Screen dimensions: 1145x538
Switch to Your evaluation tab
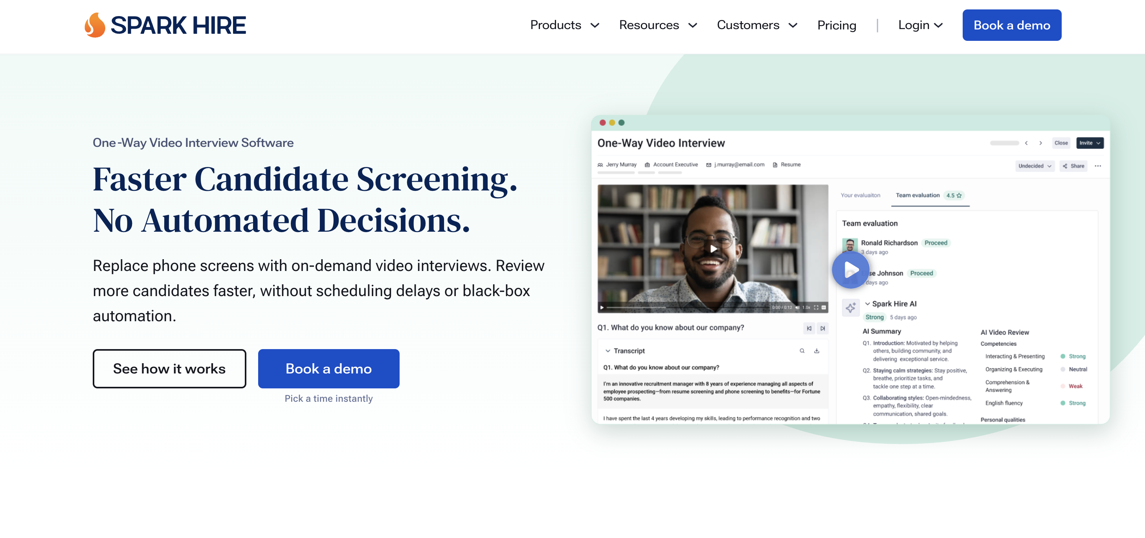tap(860, 196)
